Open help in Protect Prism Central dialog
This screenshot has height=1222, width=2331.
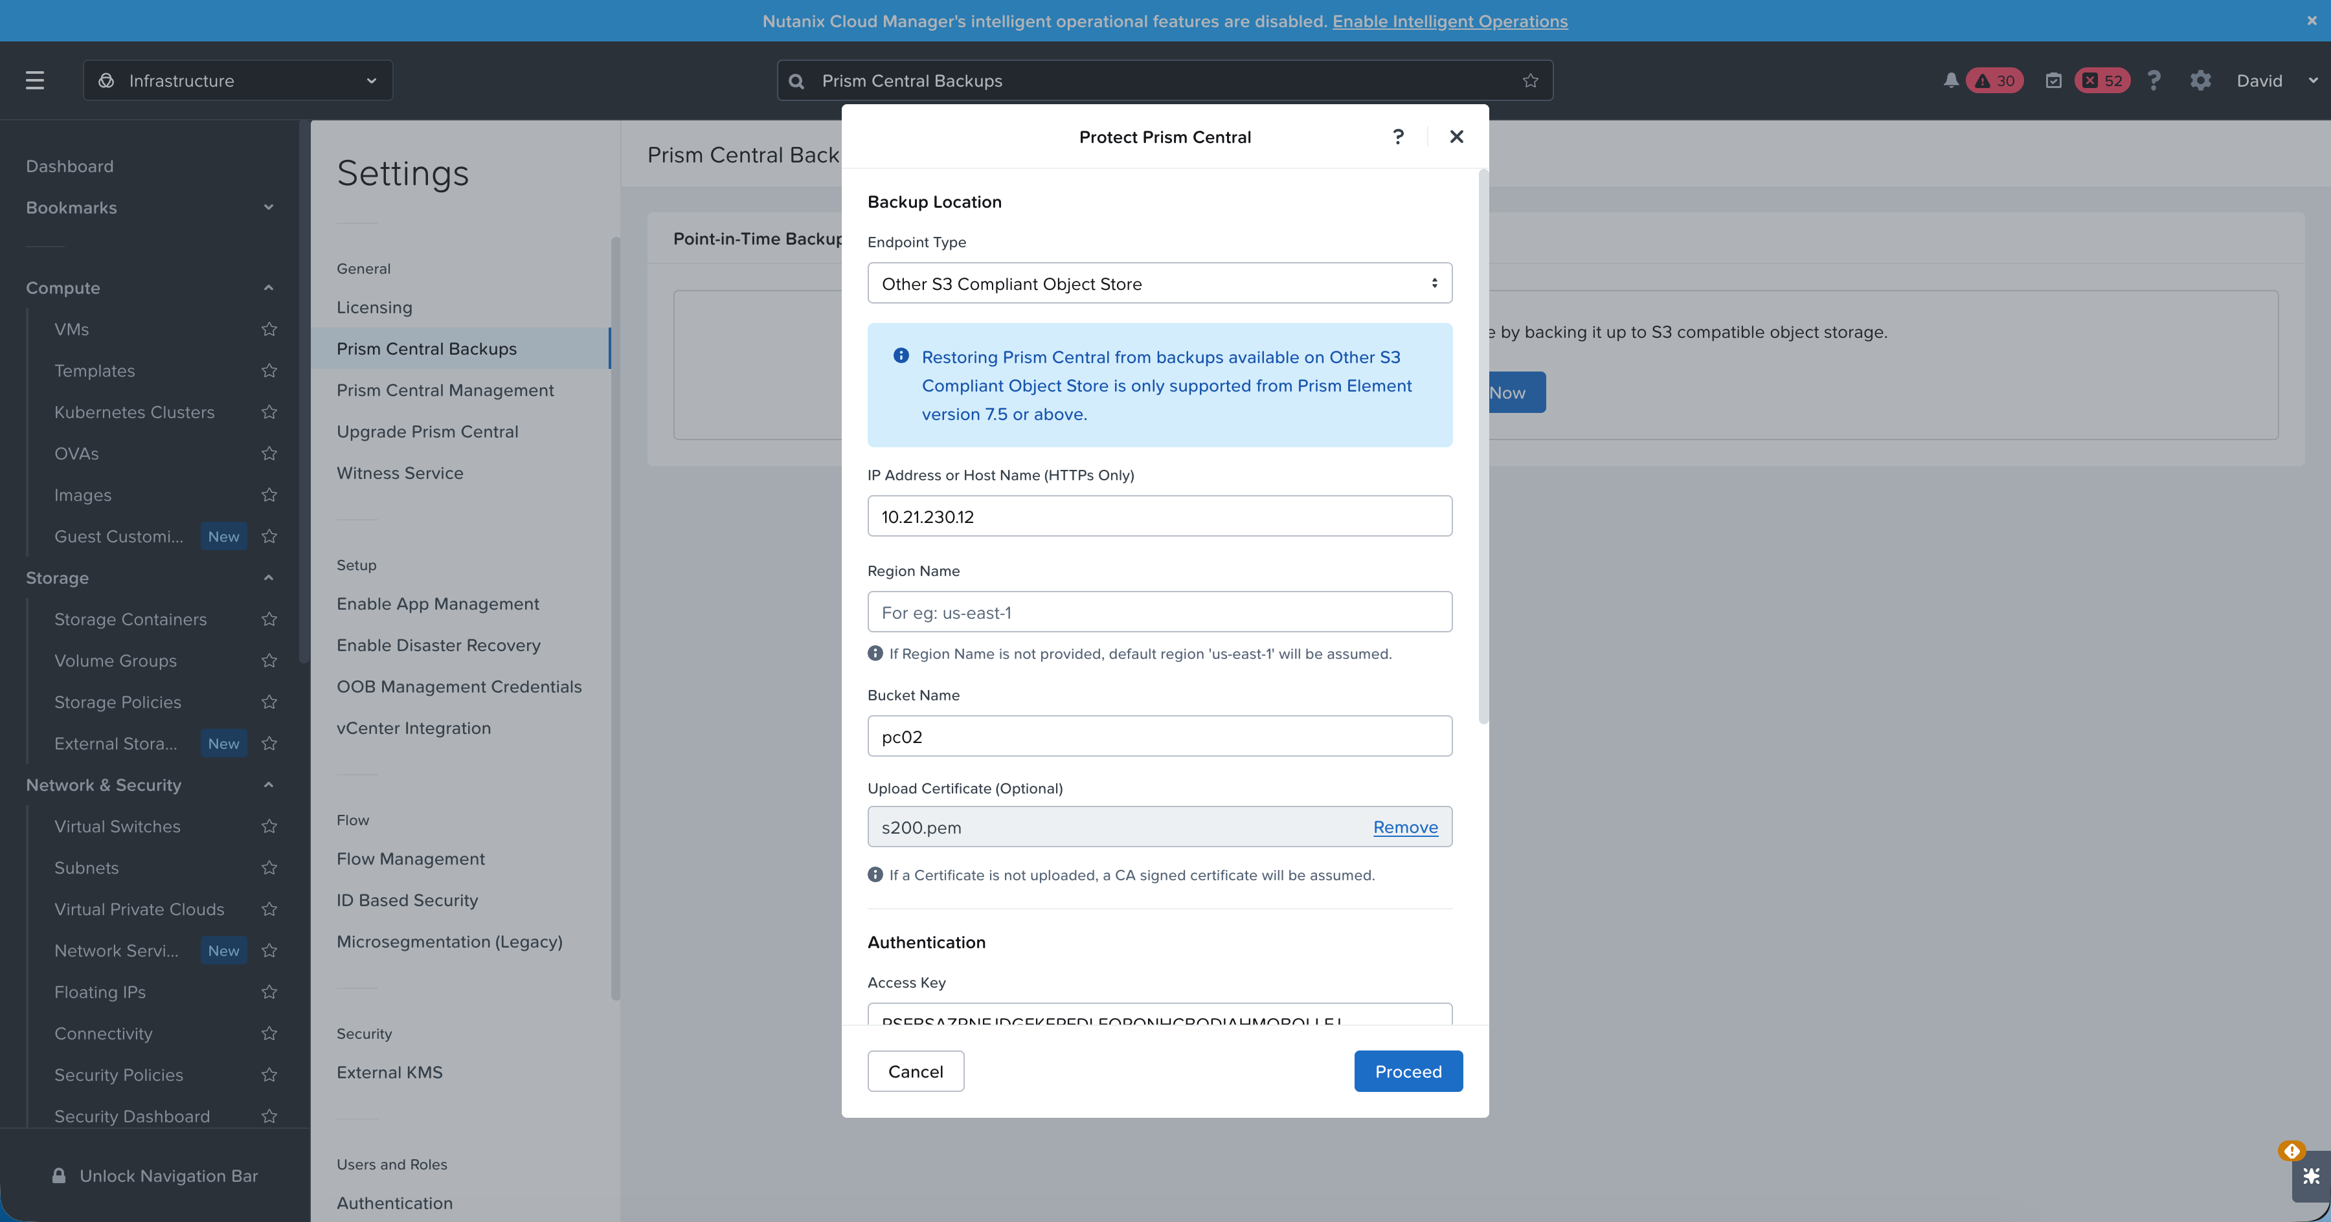point(1398,137)
